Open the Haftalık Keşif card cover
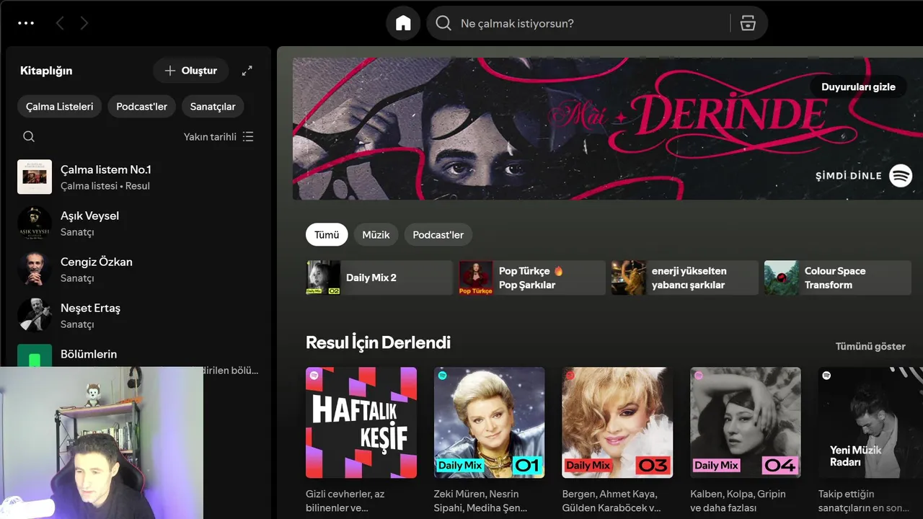Image resolution: width=923 pixels, height=519 pixels. click(x=361, y=422)
